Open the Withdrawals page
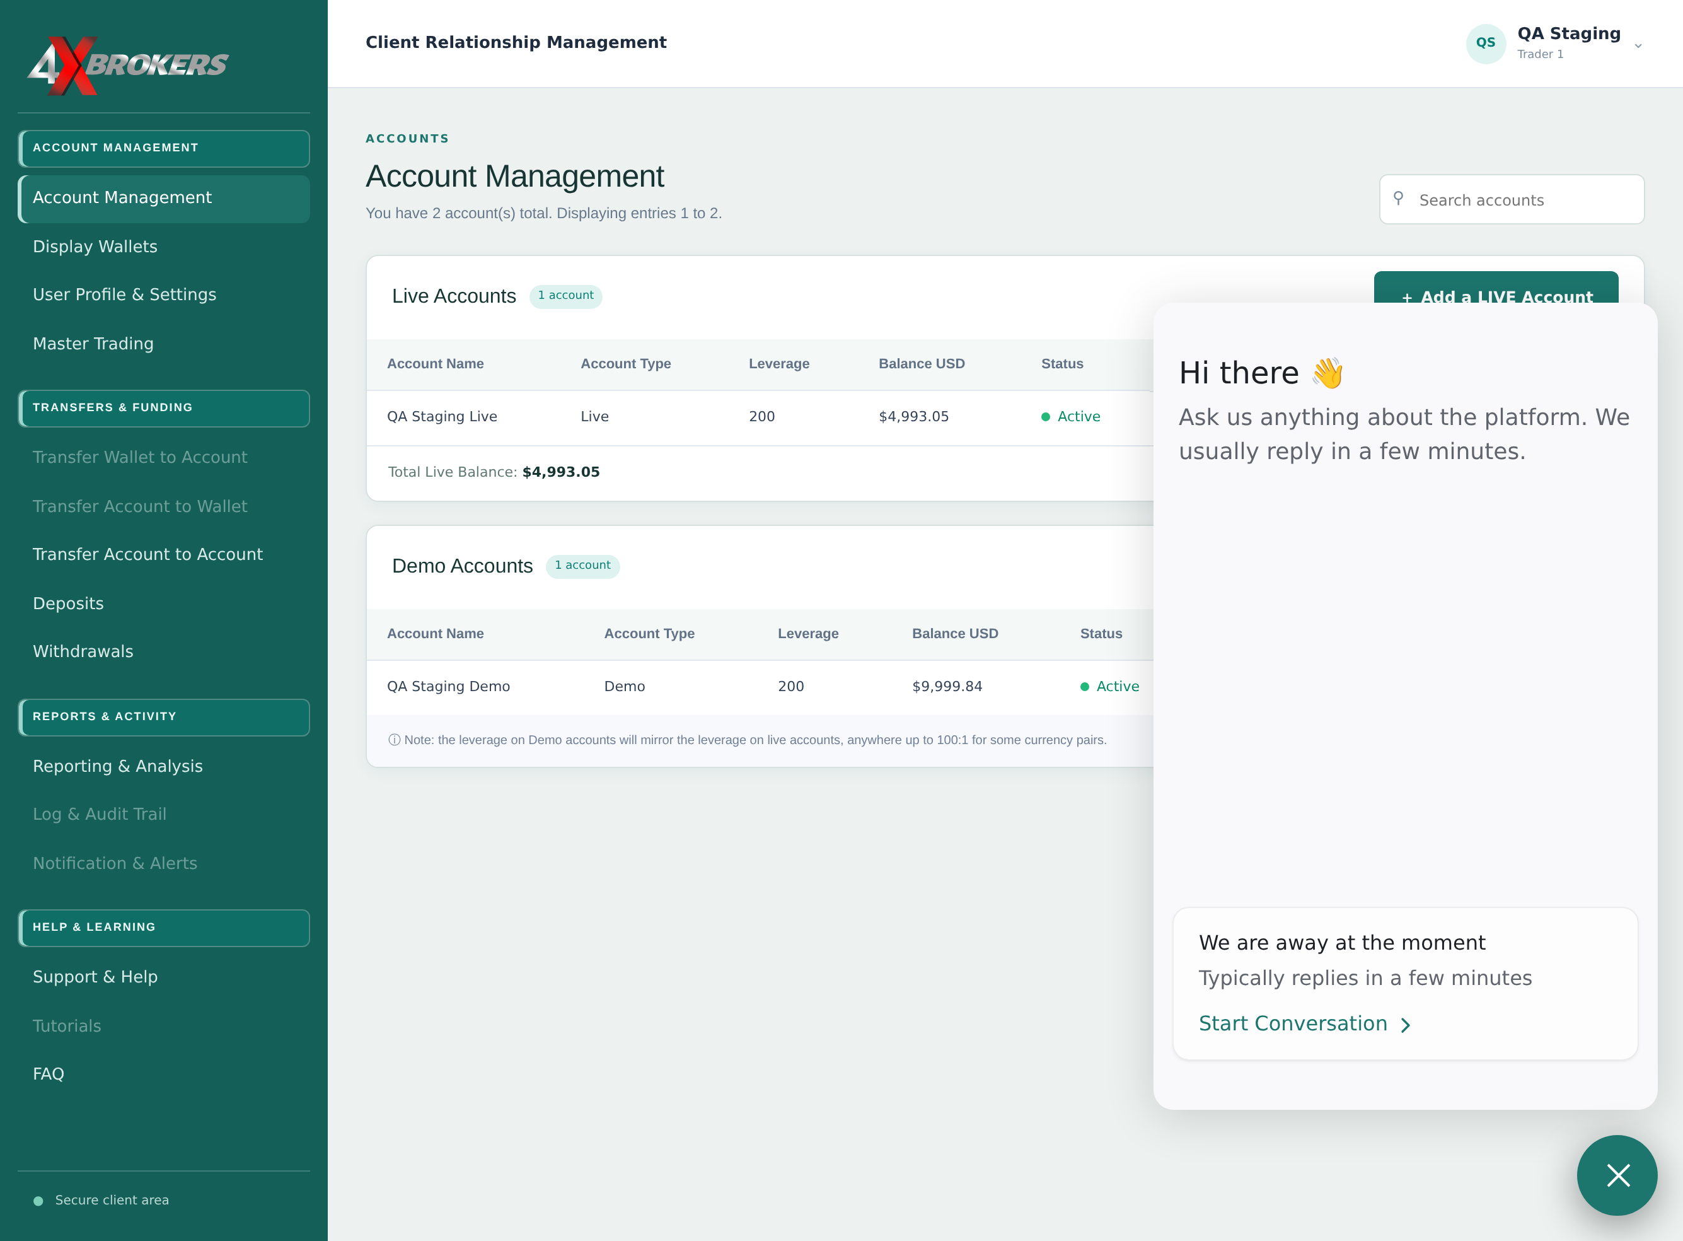Screen dimensions: 1683x1241 [x=83, y=651]
